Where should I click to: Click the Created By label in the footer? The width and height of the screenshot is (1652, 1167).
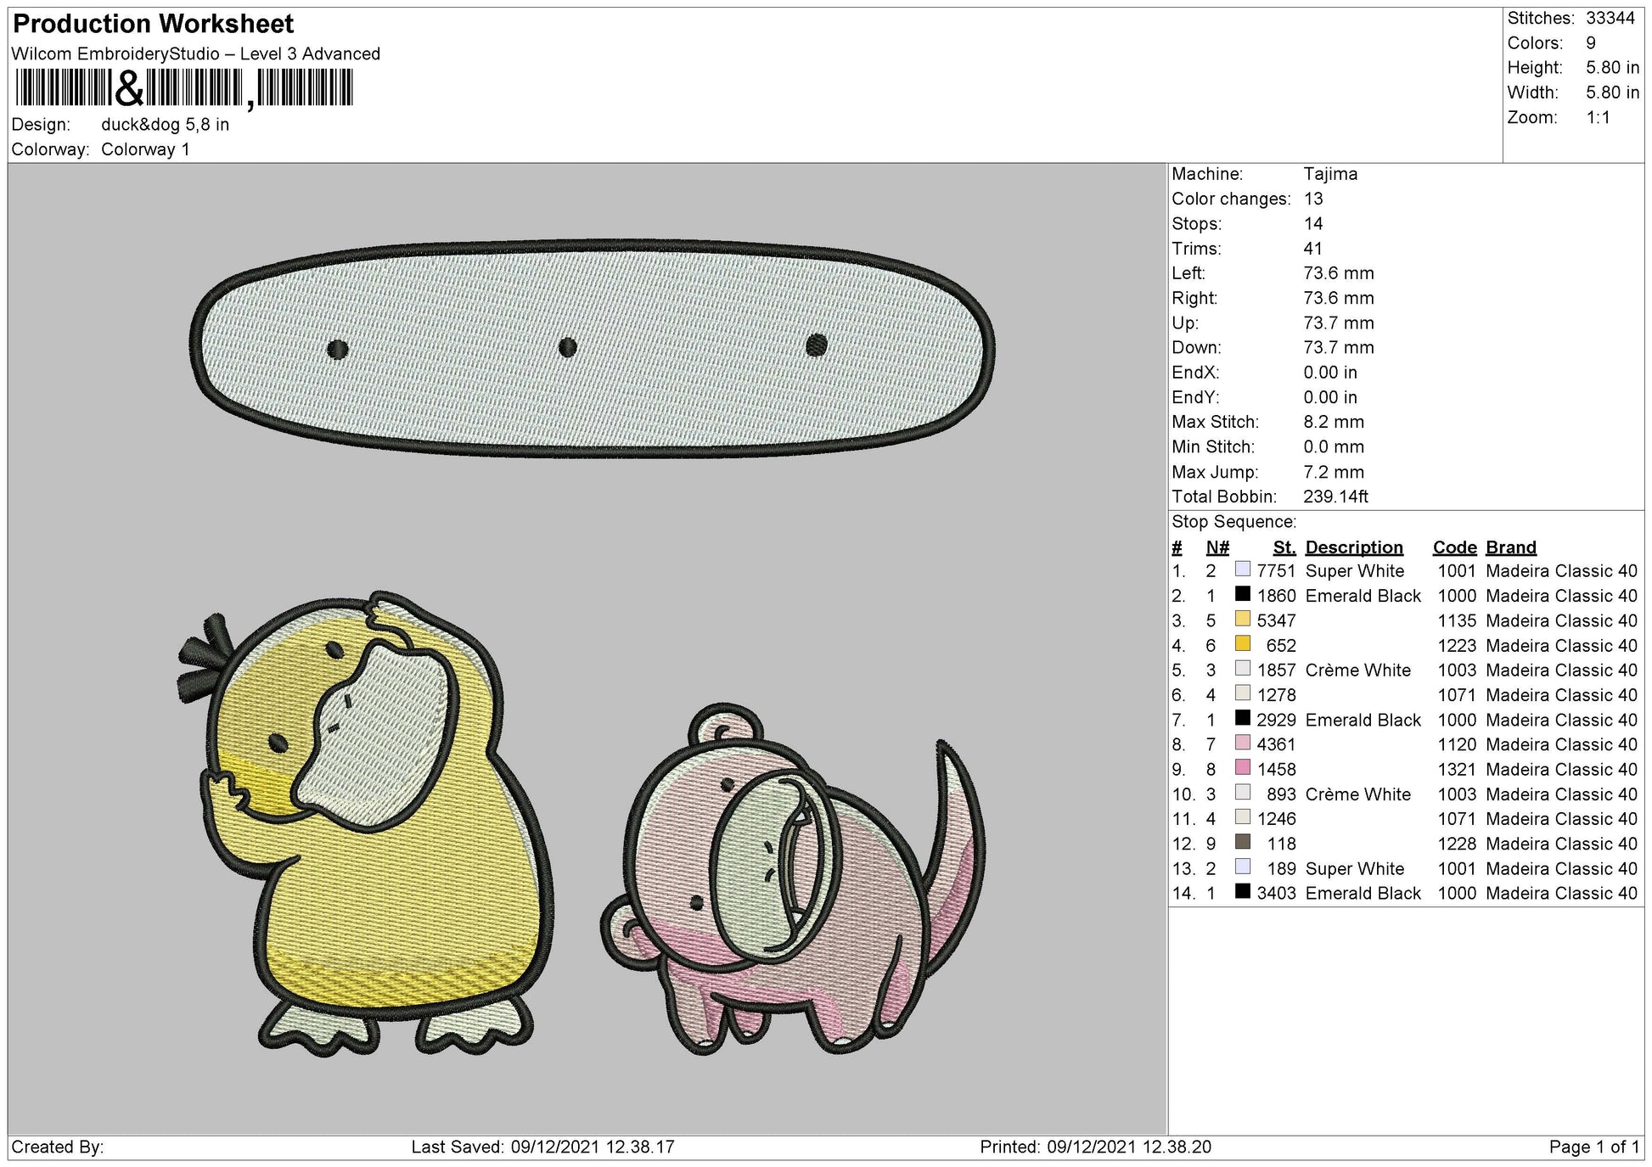(58, 1147)
